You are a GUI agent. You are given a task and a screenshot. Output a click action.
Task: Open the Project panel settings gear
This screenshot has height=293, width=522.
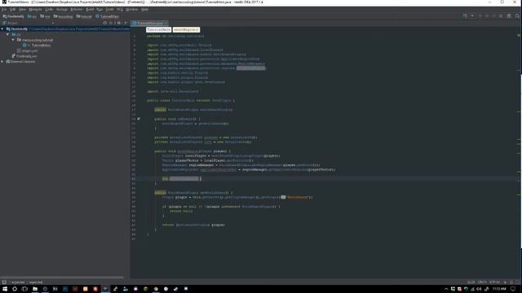(119, 24)
